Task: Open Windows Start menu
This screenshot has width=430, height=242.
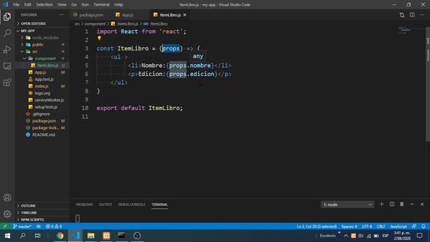Action: pyautogui.click(x=7, y=236)
